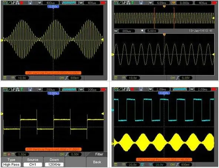Click the blue 0.000s trigger position tag on the 2.00ms screen

click(x=164, y=93)
